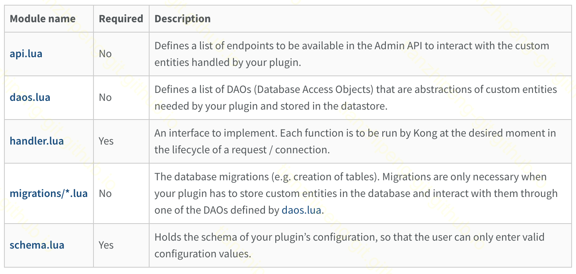The width and height of the screenshot is (576, 274).
Task: Open the api.lua module link
Action: (x=26, y=54)
